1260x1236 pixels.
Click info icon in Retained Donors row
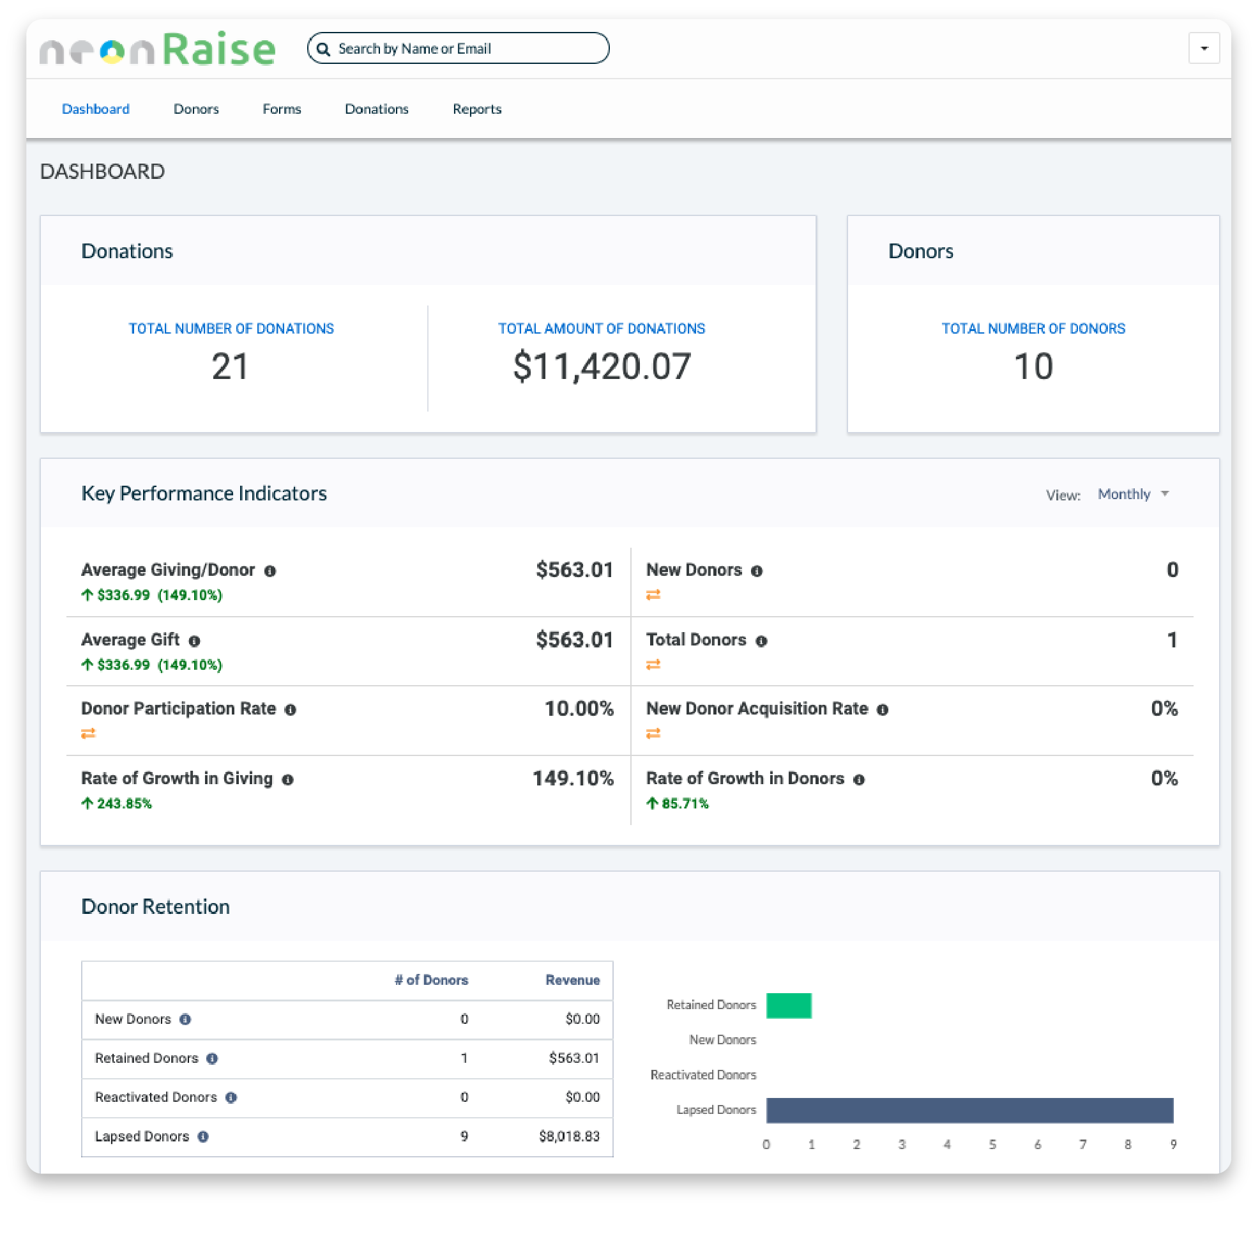coord(212,1059)
